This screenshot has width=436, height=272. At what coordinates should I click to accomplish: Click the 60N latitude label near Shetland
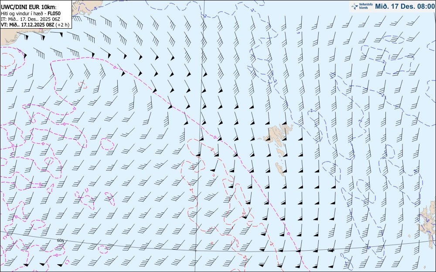click(330, 250)
